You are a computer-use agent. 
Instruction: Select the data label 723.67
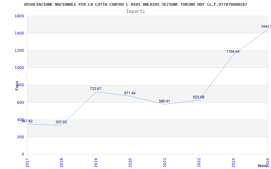coord(96,89)
